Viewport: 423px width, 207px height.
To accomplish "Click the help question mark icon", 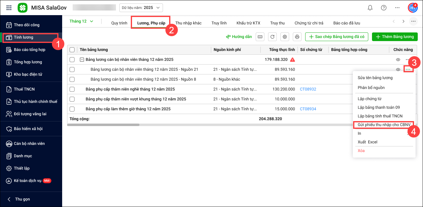I will (384, 8).
